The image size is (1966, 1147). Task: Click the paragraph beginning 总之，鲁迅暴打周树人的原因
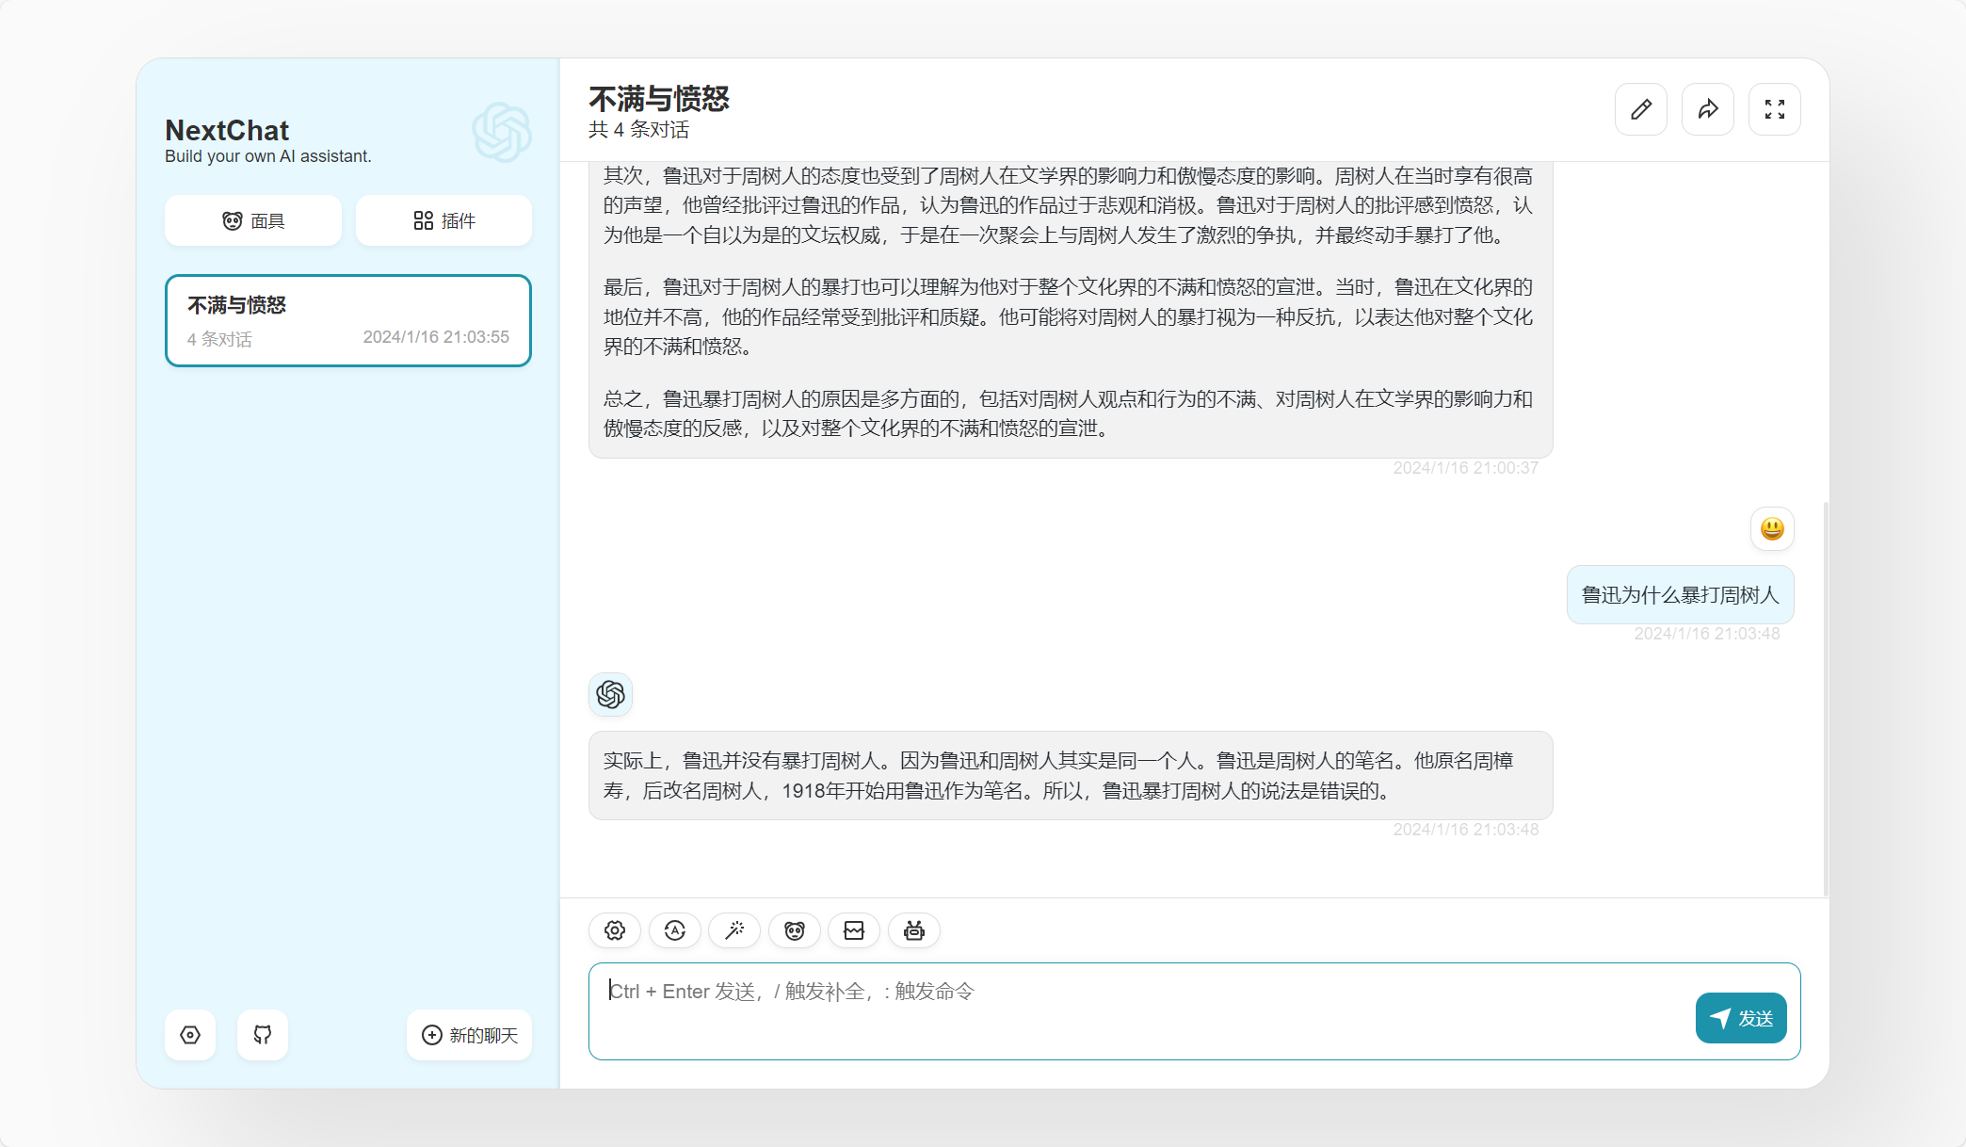(1068, 413)
